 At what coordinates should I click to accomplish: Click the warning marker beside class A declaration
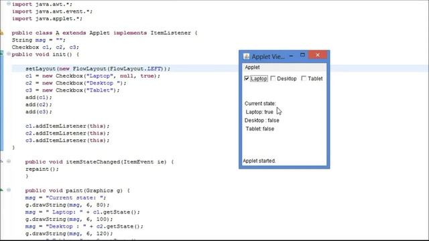[1, 33]
